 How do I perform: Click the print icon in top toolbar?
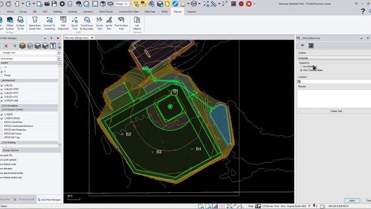tap(194, 4)
